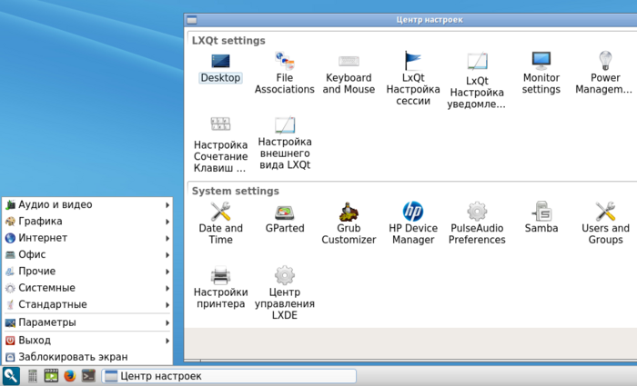The image size is (637, 386).
Task: Click Заблокировать экран menu entry
Action: [x=87, y=357]
